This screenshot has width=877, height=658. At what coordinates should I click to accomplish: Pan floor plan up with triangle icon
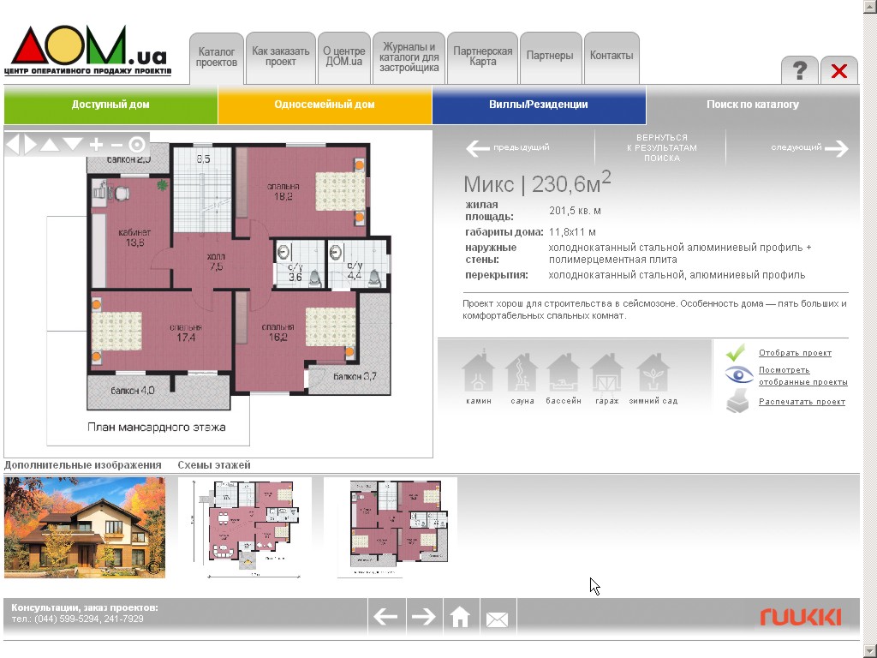[x=49, y=144]
